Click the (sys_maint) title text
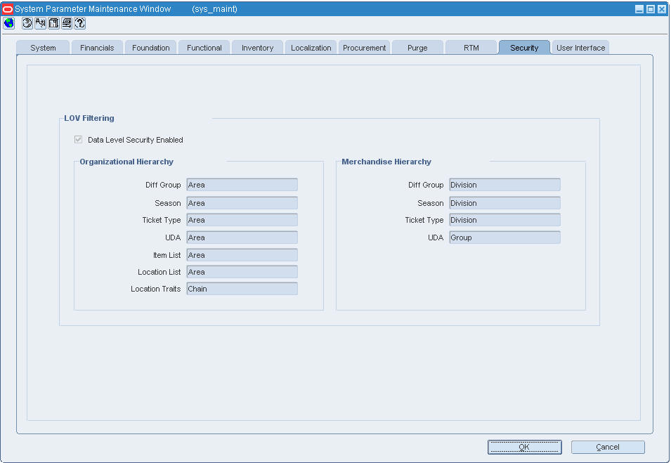 click(x=214, y=9)
